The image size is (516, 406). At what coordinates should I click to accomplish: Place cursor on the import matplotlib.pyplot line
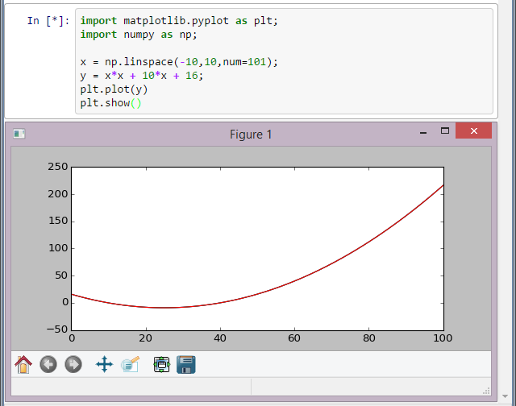(x=179, y=20)
